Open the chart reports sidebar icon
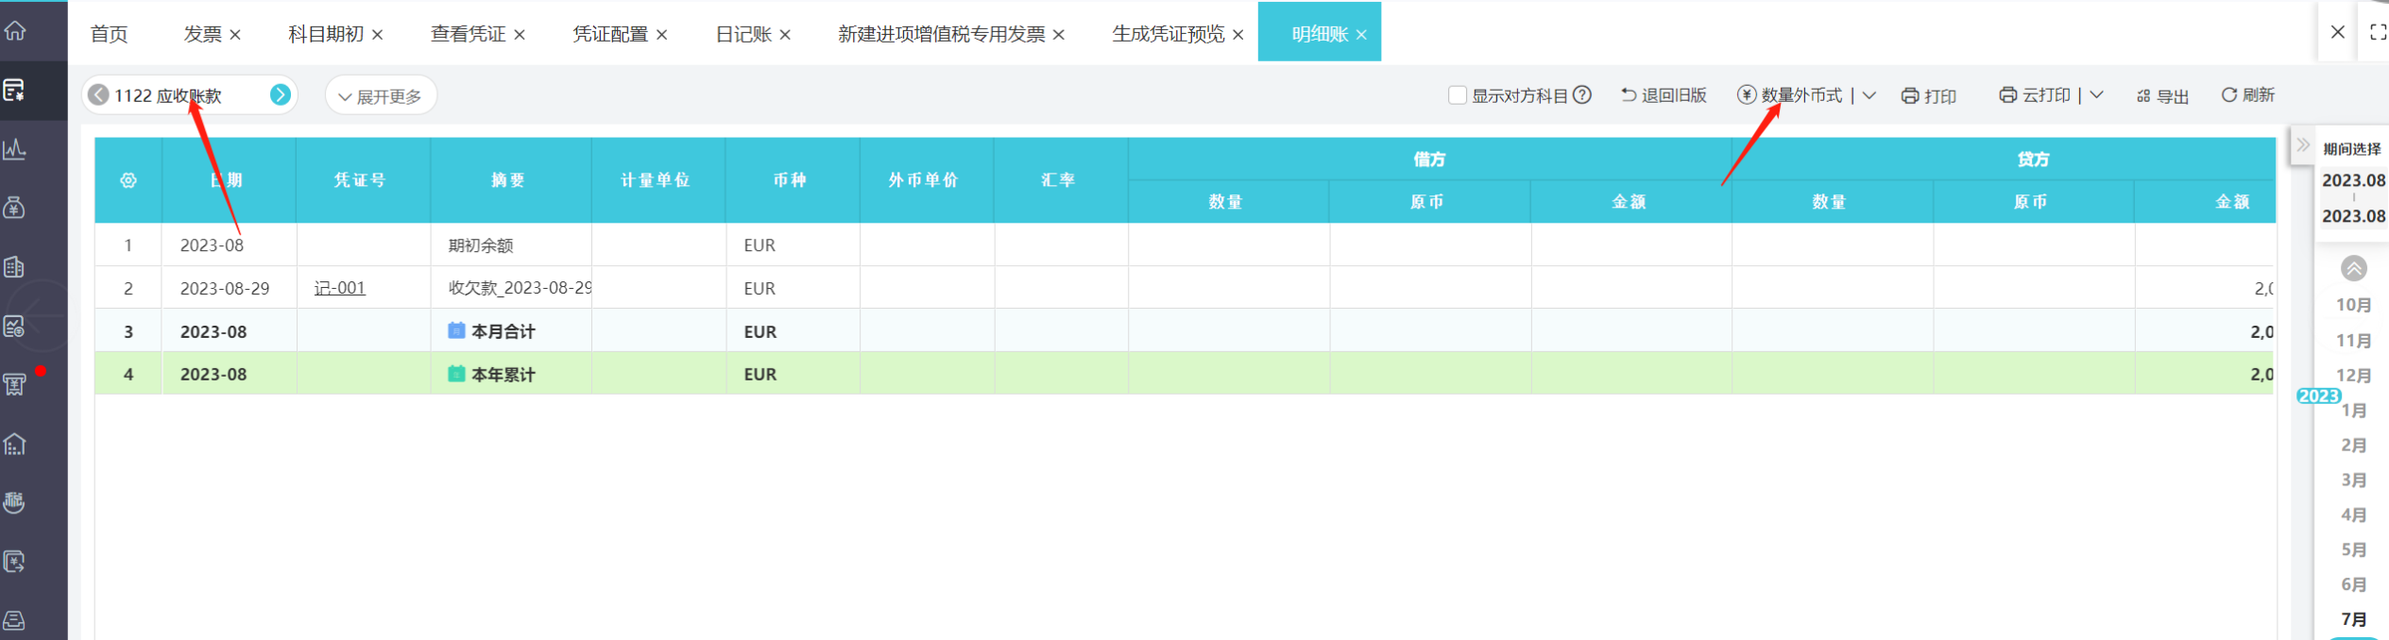This screenshot has height=640, width=2389. [15, 149]
